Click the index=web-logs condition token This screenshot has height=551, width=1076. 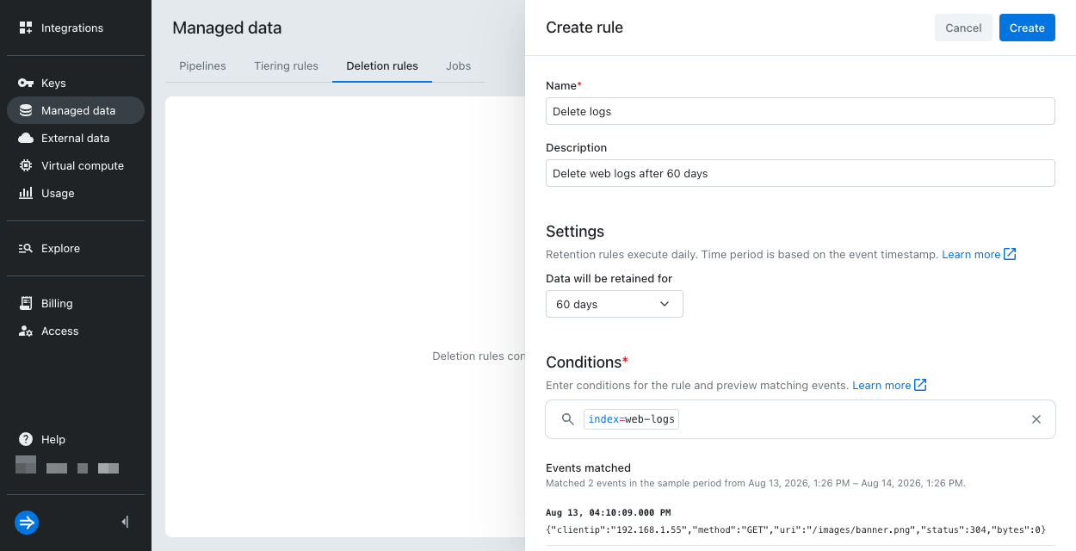coord(632,419)
